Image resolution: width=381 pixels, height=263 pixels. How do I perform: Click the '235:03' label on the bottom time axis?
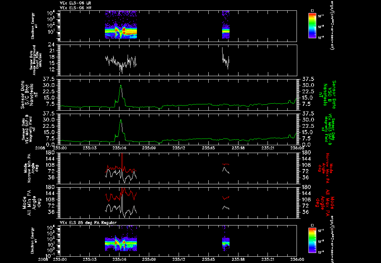[x=89, y=259]
